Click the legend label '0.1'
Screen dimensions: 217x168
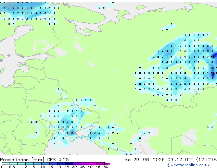click(x=4, y=167)
